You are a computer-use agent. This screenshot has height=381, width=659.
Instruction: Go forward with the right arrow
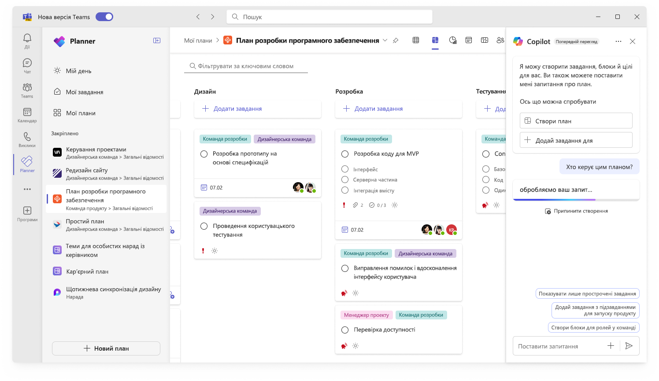(x=212, y=17)
